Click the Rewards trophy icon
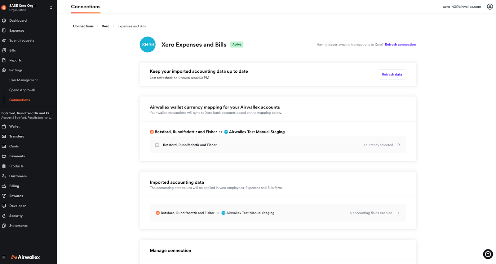The height and width of the screenshot is (264, 496). click(4, 196)
